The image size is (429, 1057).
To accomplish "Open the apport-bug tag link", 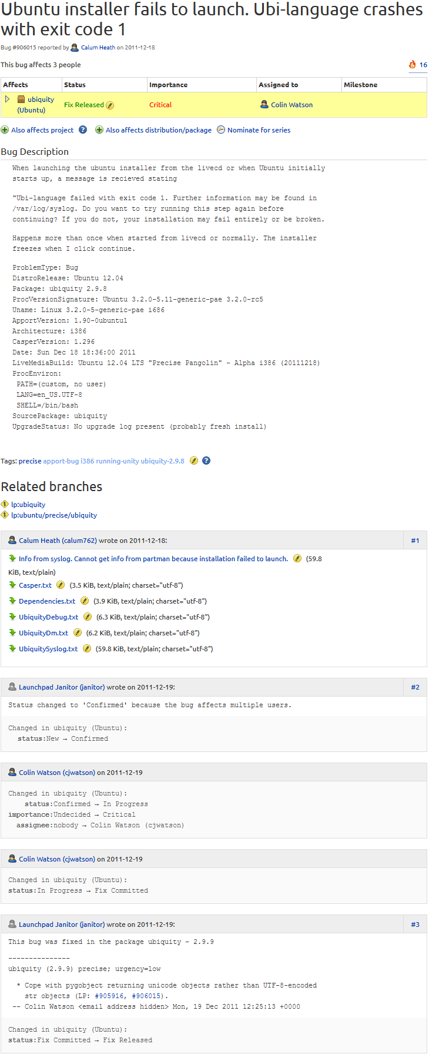I will tap(61, 461).
